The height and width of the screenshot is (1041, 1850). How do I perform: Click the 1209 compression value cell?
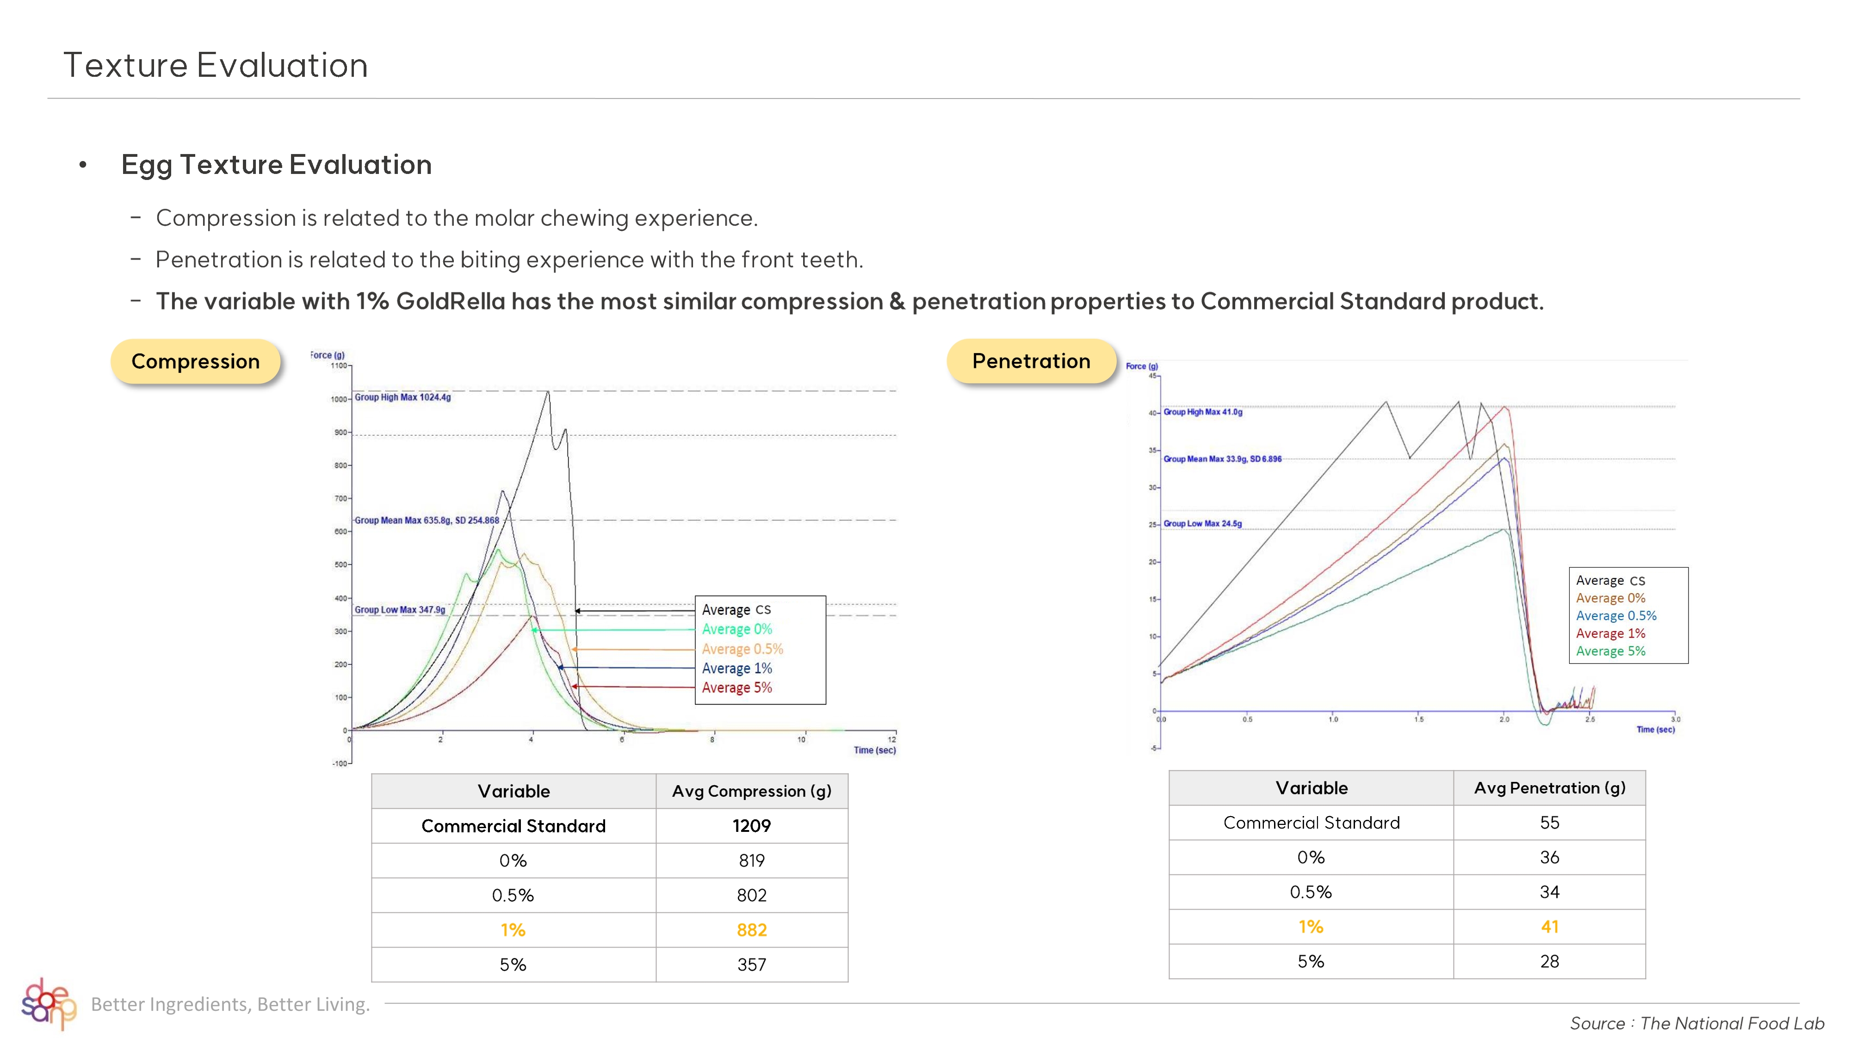pyautogui.click(x=751, y=826)
